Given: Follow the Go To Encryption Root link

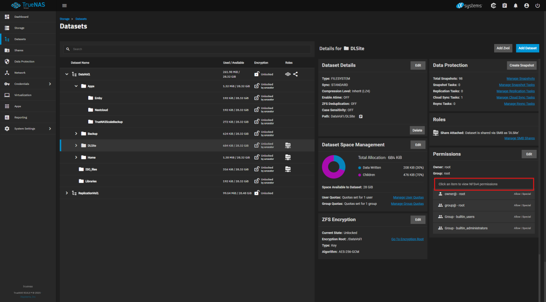Looking at the screenshot, I should 407,239.
